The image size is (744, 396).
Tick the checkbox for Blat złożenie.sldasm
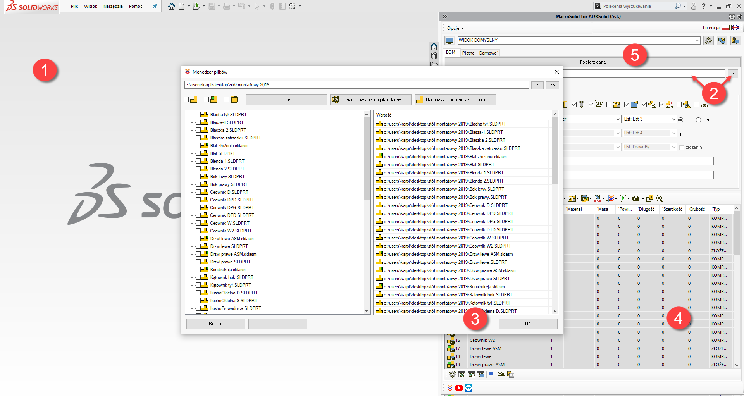click(x=198, y=146)
